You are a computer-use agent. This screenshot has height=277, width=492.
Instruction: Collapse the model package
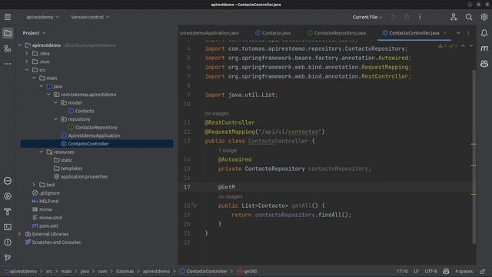pyautogui.click(x=55, y=102)
